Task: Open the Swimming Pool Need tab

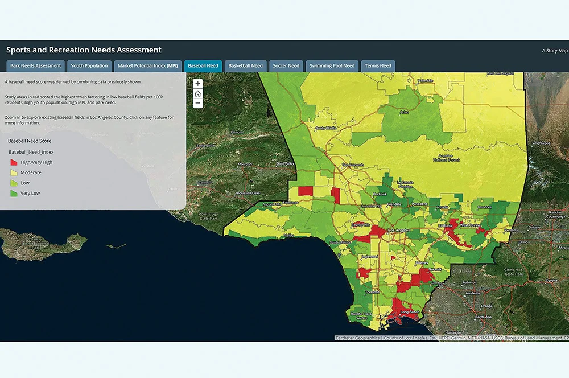Action: point(332,65)
